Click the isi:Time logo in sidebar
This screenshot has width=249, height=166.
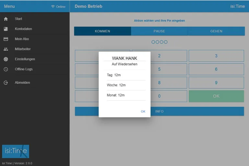coord(16,151)
